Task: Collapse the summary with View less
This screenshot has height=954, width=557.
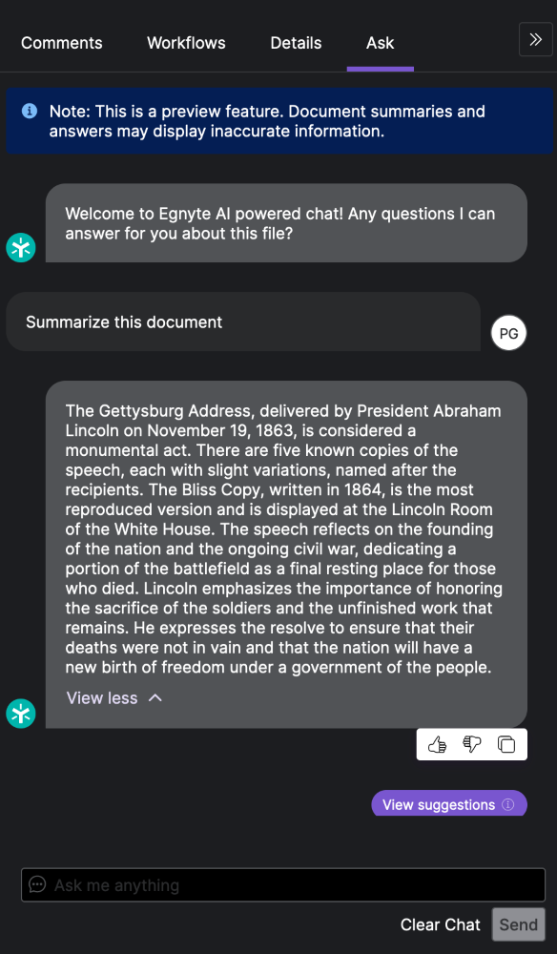Action: [x=113, y=697]
